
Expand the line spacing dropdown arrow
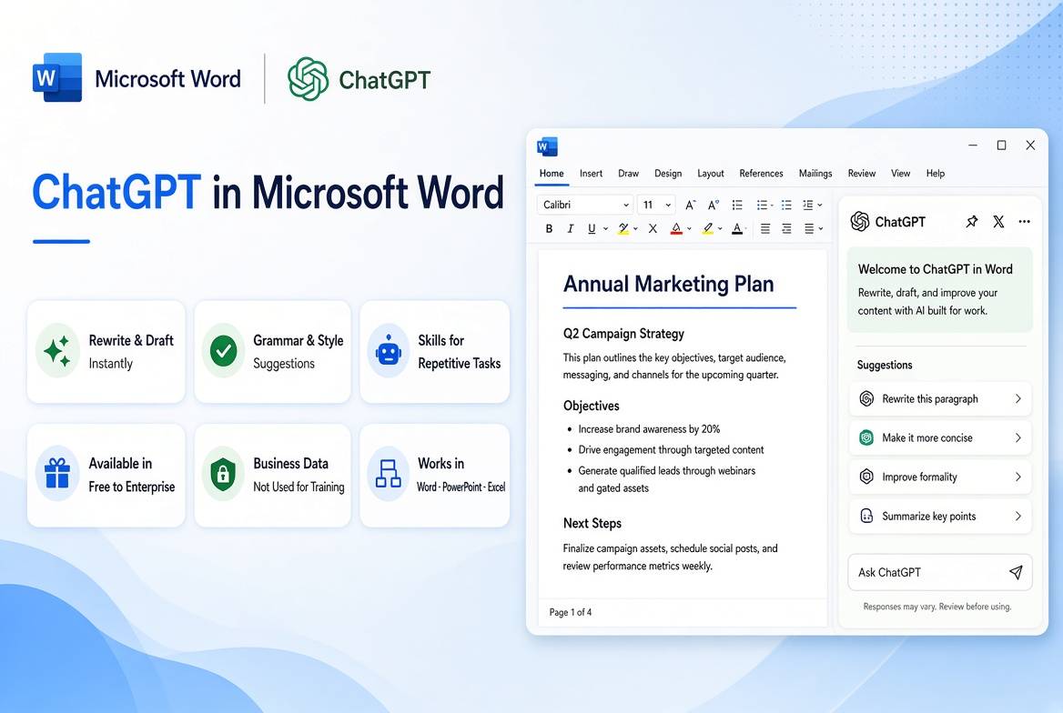click(820, 205)
